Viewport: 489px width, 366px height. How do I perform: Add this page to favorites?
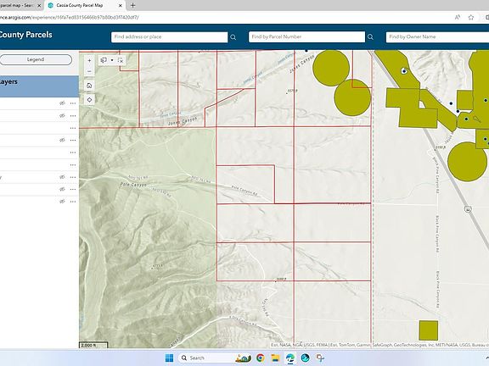tap(471, 18)
